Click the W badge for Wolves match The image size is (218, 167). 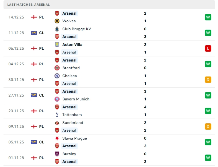pos(208,17)
